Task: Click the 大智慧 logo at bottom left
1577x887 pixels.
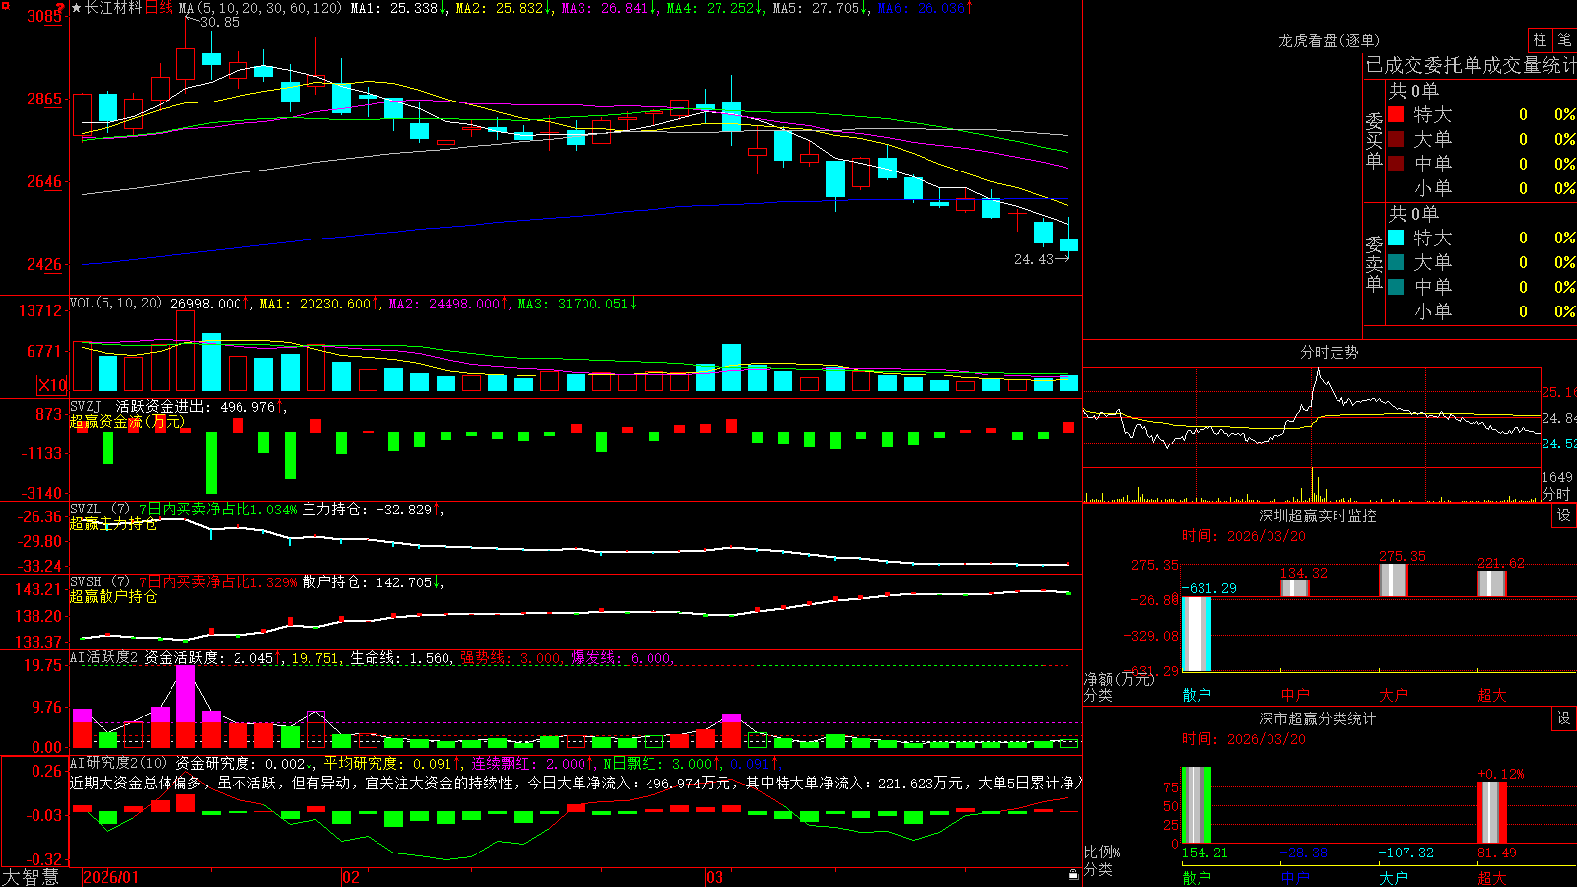Action: [31, 877]
